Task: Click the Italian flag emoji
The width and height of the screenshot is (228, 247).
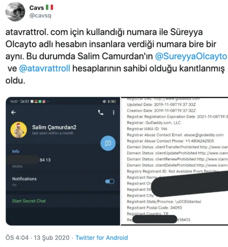Action: [x=50, y=7]
